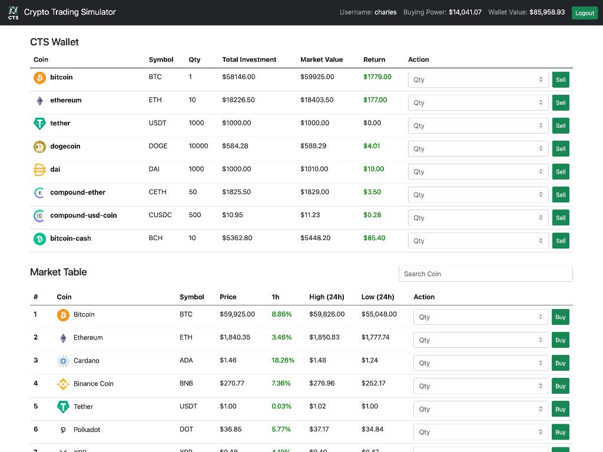Buy Cardano using its Buy button
Screen dimensions: 603x452
560,363
